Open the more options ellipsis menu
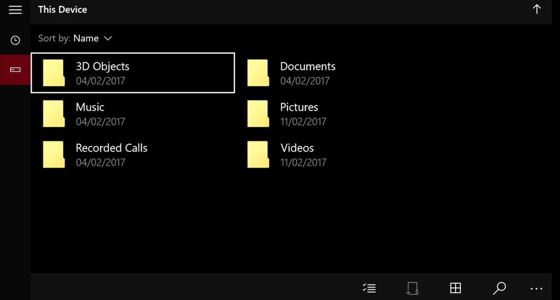The image size is (560, 300). pos(536,289)
